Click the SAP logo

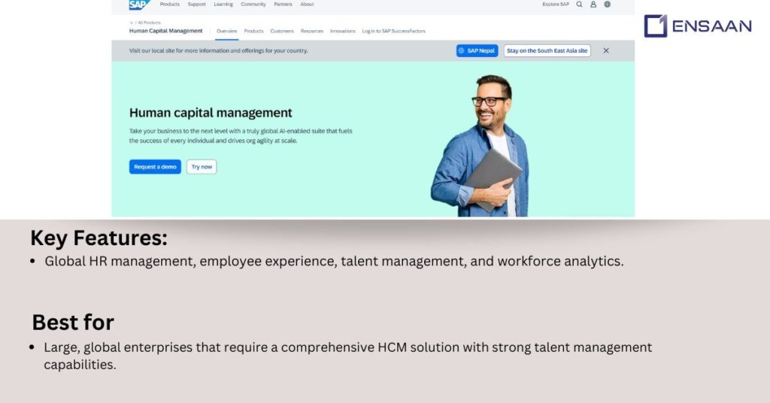click(139, 5)
